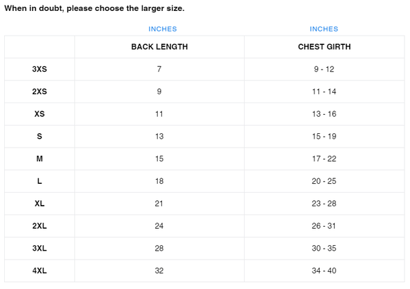This screenshot has width=410, height=289.
Task: Select the BACK LENGTH column header
Action: (159, 47)
